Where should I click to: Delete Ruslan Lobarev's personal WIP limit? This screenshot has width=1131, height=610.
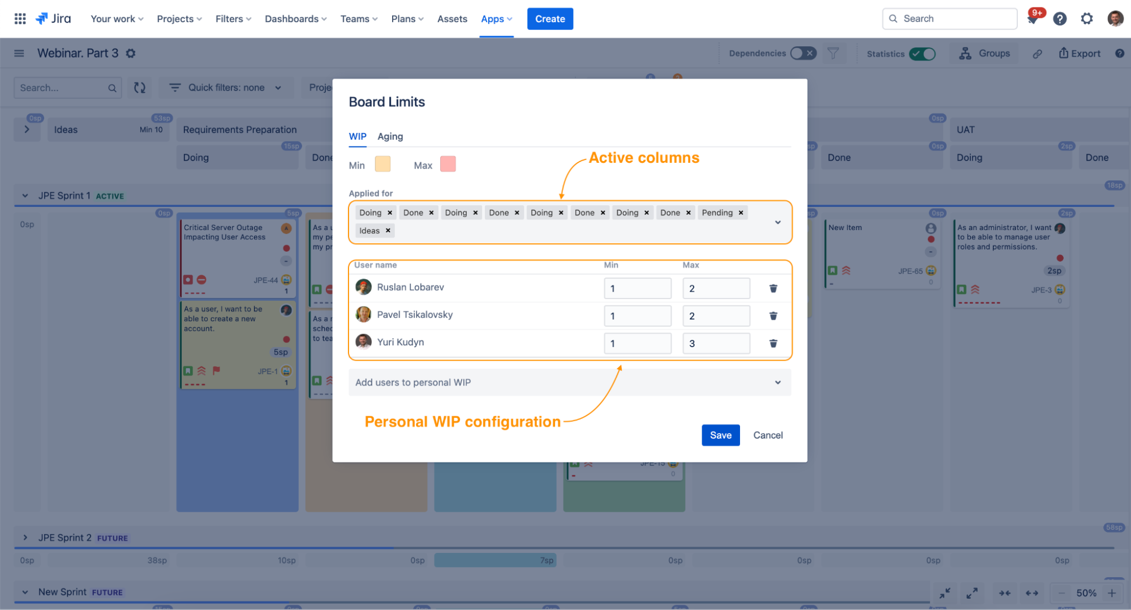click(x=773, y=288)
